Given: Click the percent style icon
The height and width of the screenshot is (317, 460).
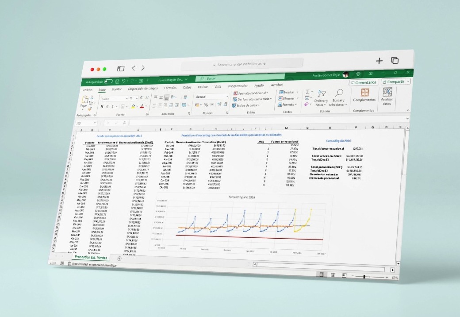Looking at the screenshot, I should point(206,105).
